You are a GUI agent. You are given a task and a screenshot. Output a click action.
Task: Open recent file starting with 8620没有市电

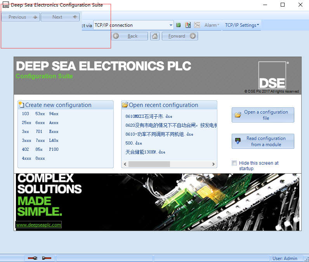click(171, 125)
